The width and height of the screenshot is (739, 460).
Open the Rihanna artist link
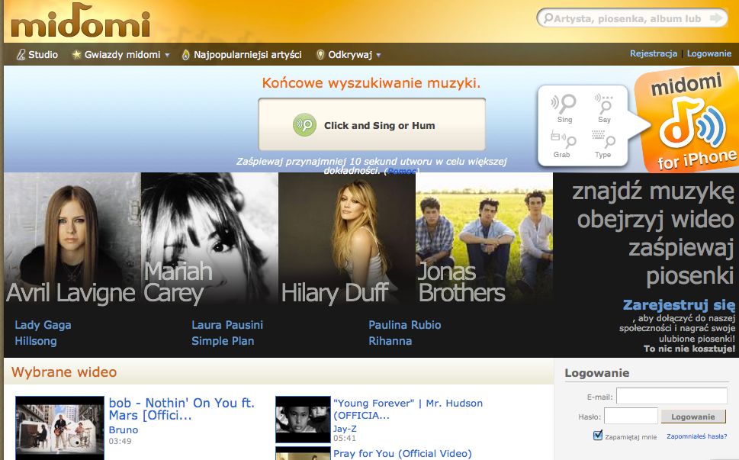390,341
